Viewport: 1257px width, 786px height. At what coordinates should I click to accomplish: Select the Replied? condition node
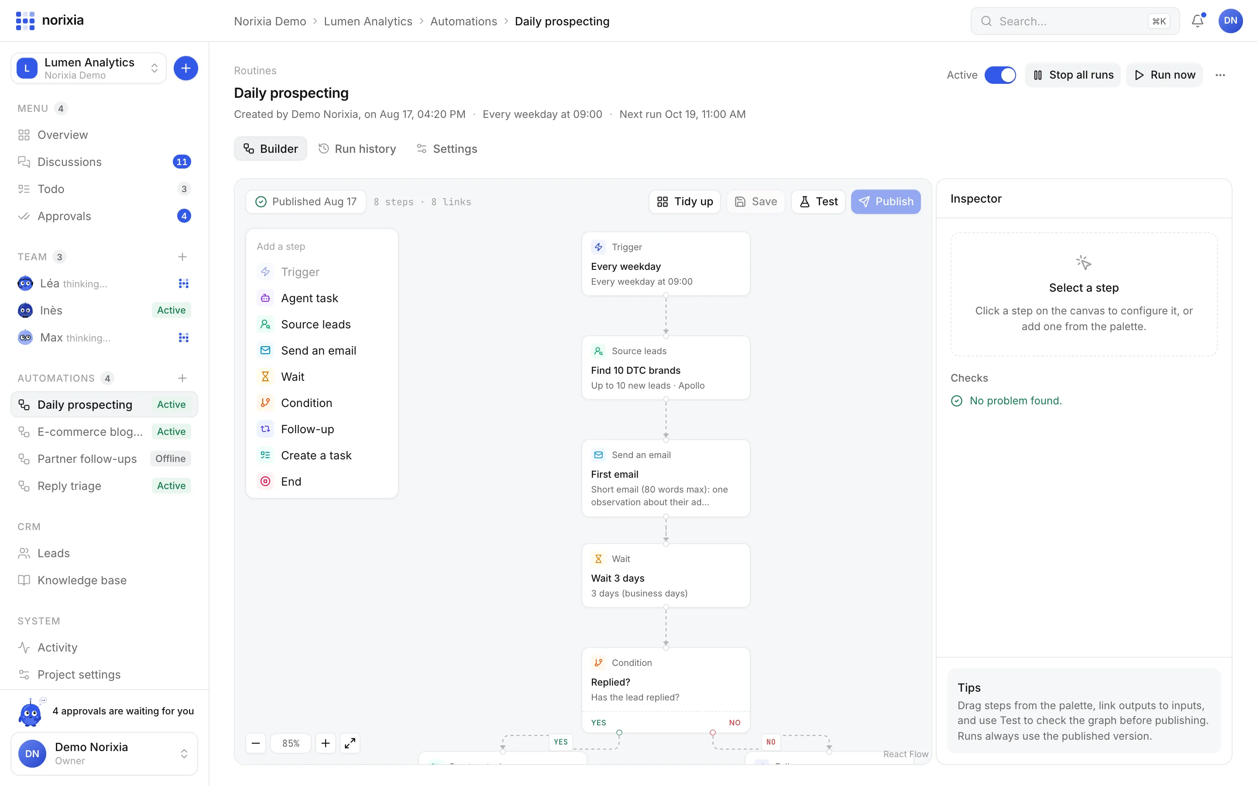665,690
